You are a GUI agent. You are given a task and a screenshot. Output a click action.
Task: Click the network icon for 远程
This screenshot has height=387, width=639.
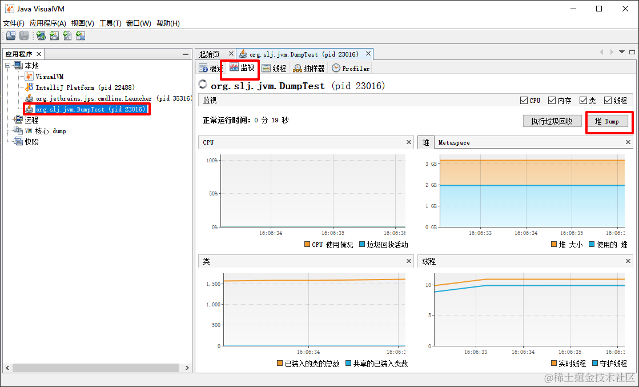pos(18,119)
